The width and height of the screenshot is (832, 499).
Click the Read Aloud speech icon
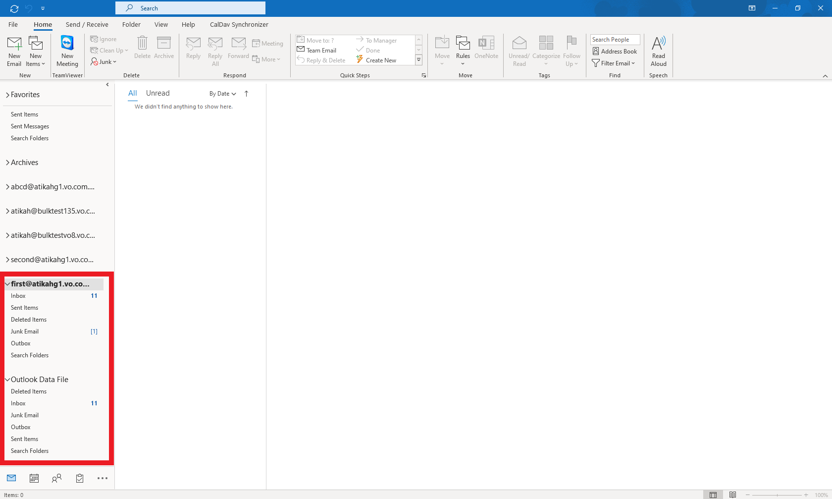pos(658,51)
